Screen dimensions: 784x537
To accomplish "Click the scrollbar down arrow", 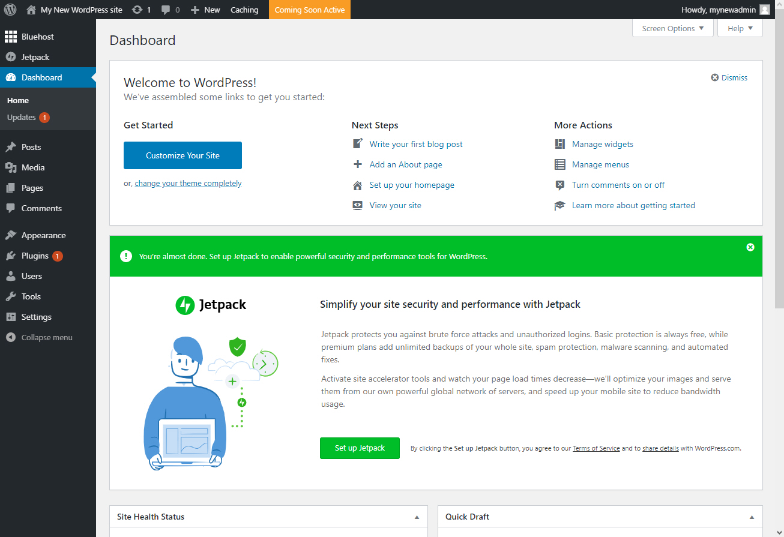I will pos(779,532).
